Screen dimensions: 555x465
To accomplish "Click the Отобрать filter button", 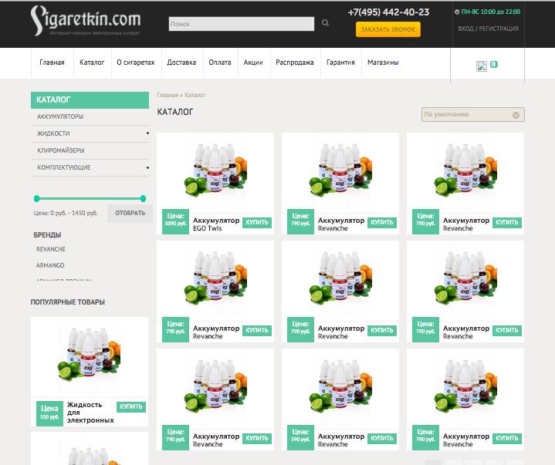I will 130,214.
